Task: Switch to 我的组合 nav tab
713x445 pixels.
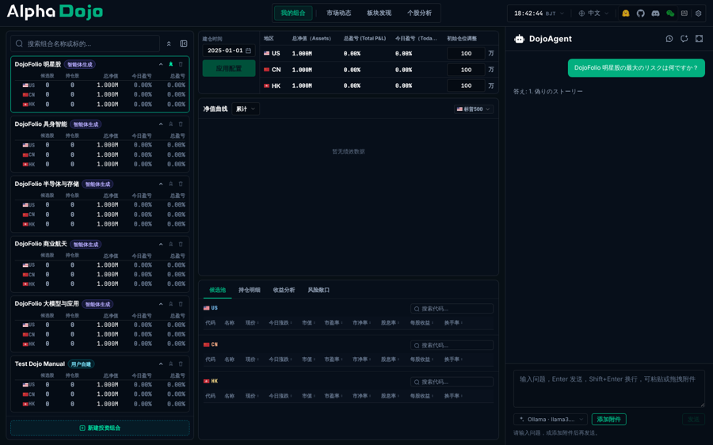Action: click(x=293, y=13)
